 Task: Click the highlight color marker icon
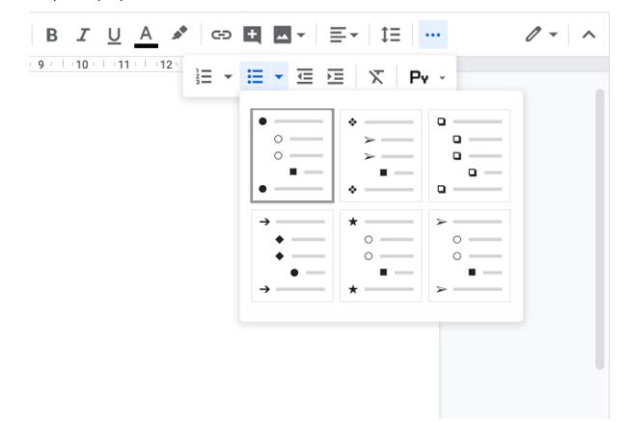click(179, 35)
